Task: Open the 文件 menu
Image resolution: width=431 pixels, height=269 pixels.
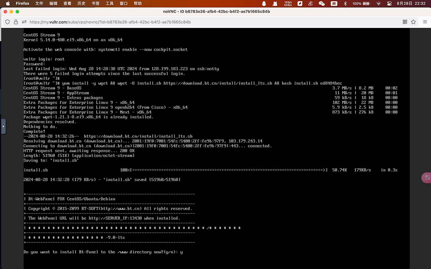Action: click(x=39, y=3)
